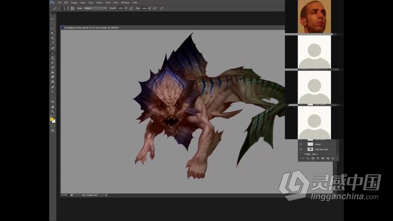Click the background white color swatch
This screenshot has height=221, width=393.
click(x=54, y=121)
